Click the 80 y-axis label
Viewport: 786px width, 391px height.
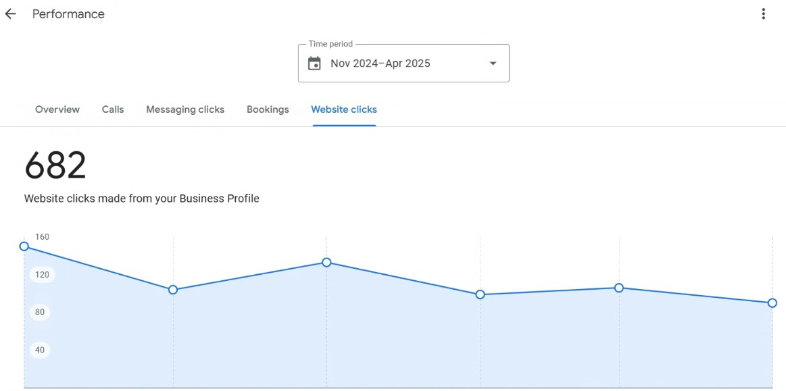pos(40,313)
